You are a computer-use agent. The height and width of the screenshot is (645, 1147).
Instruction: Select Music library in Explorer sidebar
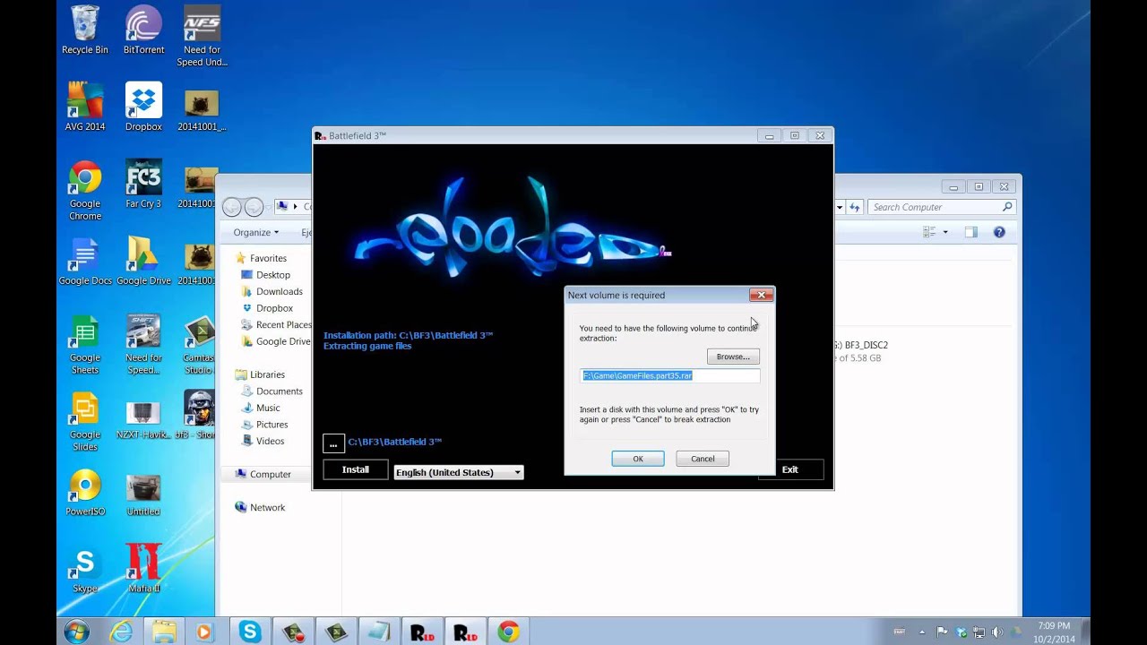[x=268, y=408]
